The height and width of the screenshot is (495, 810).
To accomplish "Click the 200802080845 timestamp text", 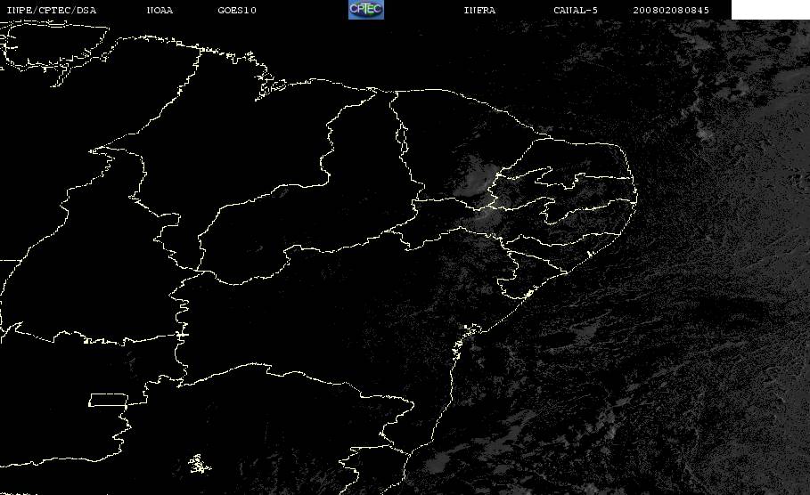I will 671,10.
